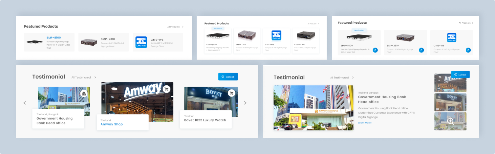Click the blue arrow button on SMP-2310 card

421,50
